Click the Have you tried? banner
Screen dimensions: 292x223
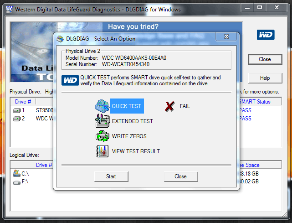[133, 26]
